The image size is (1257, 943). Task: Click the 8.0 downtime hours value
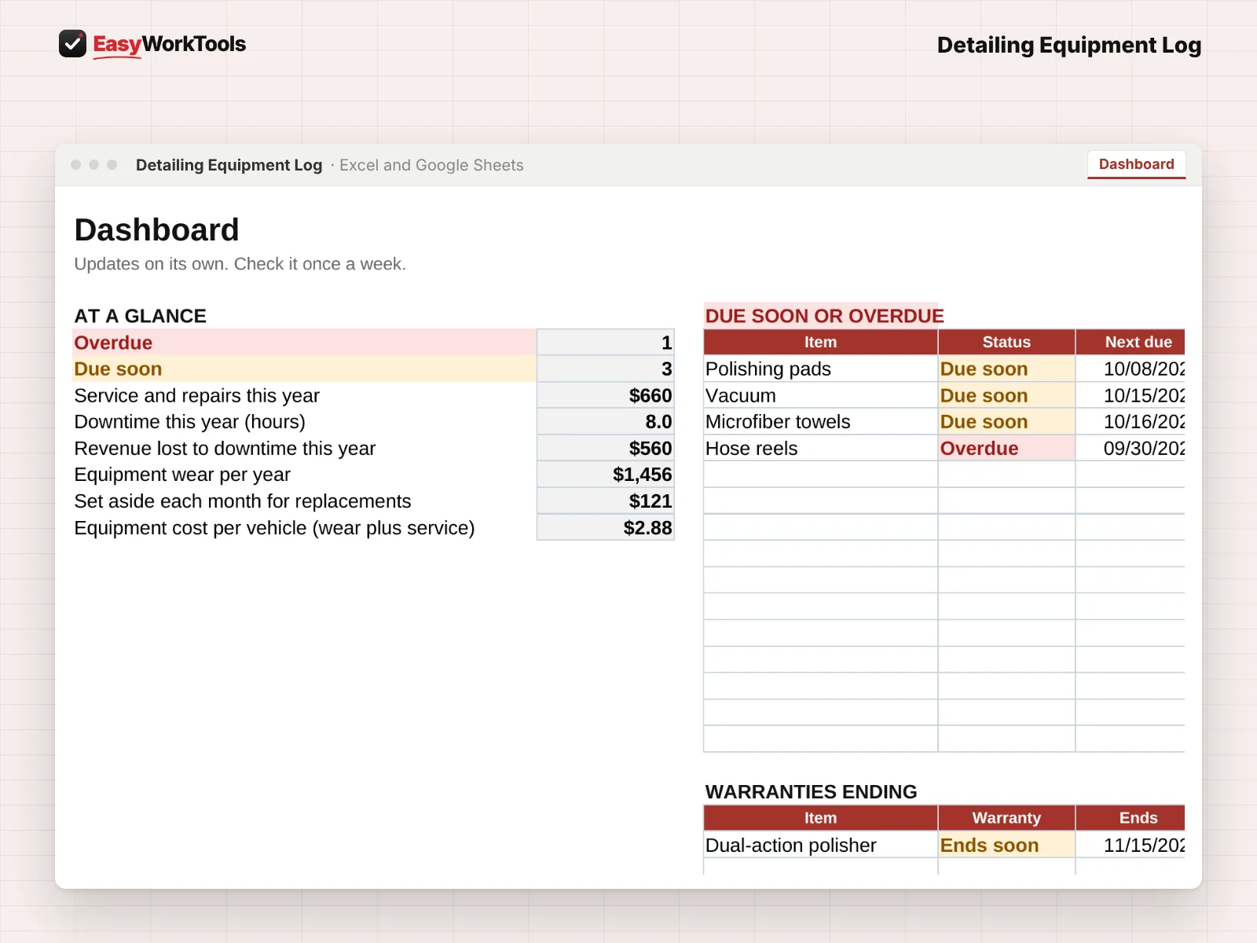coord(605,422)
